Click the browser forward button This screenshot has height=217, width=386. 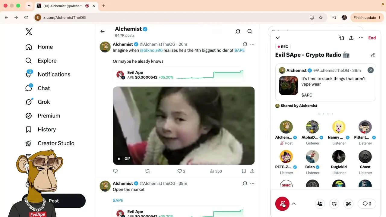tap(16, 17)
